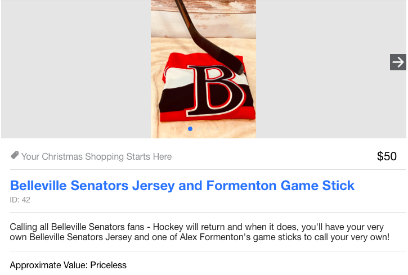
Task: Click the $50 price
Action: pos(387,156)
